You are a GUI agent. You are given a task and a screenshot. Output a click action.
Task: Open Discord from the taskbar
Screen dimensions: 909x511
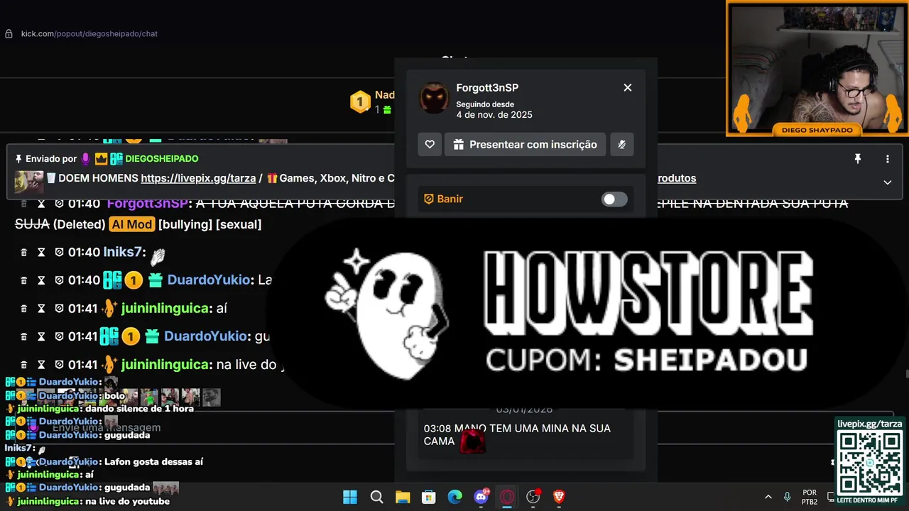click(481, 497)
